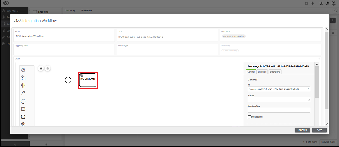This screenshot has width=339, height=147.
Task: Click the Process_c5c14754 panel heading
Action: [278, 66]
